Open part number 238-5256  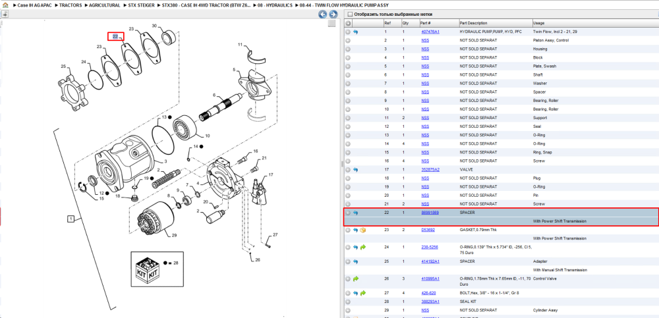tap(430, 248)
